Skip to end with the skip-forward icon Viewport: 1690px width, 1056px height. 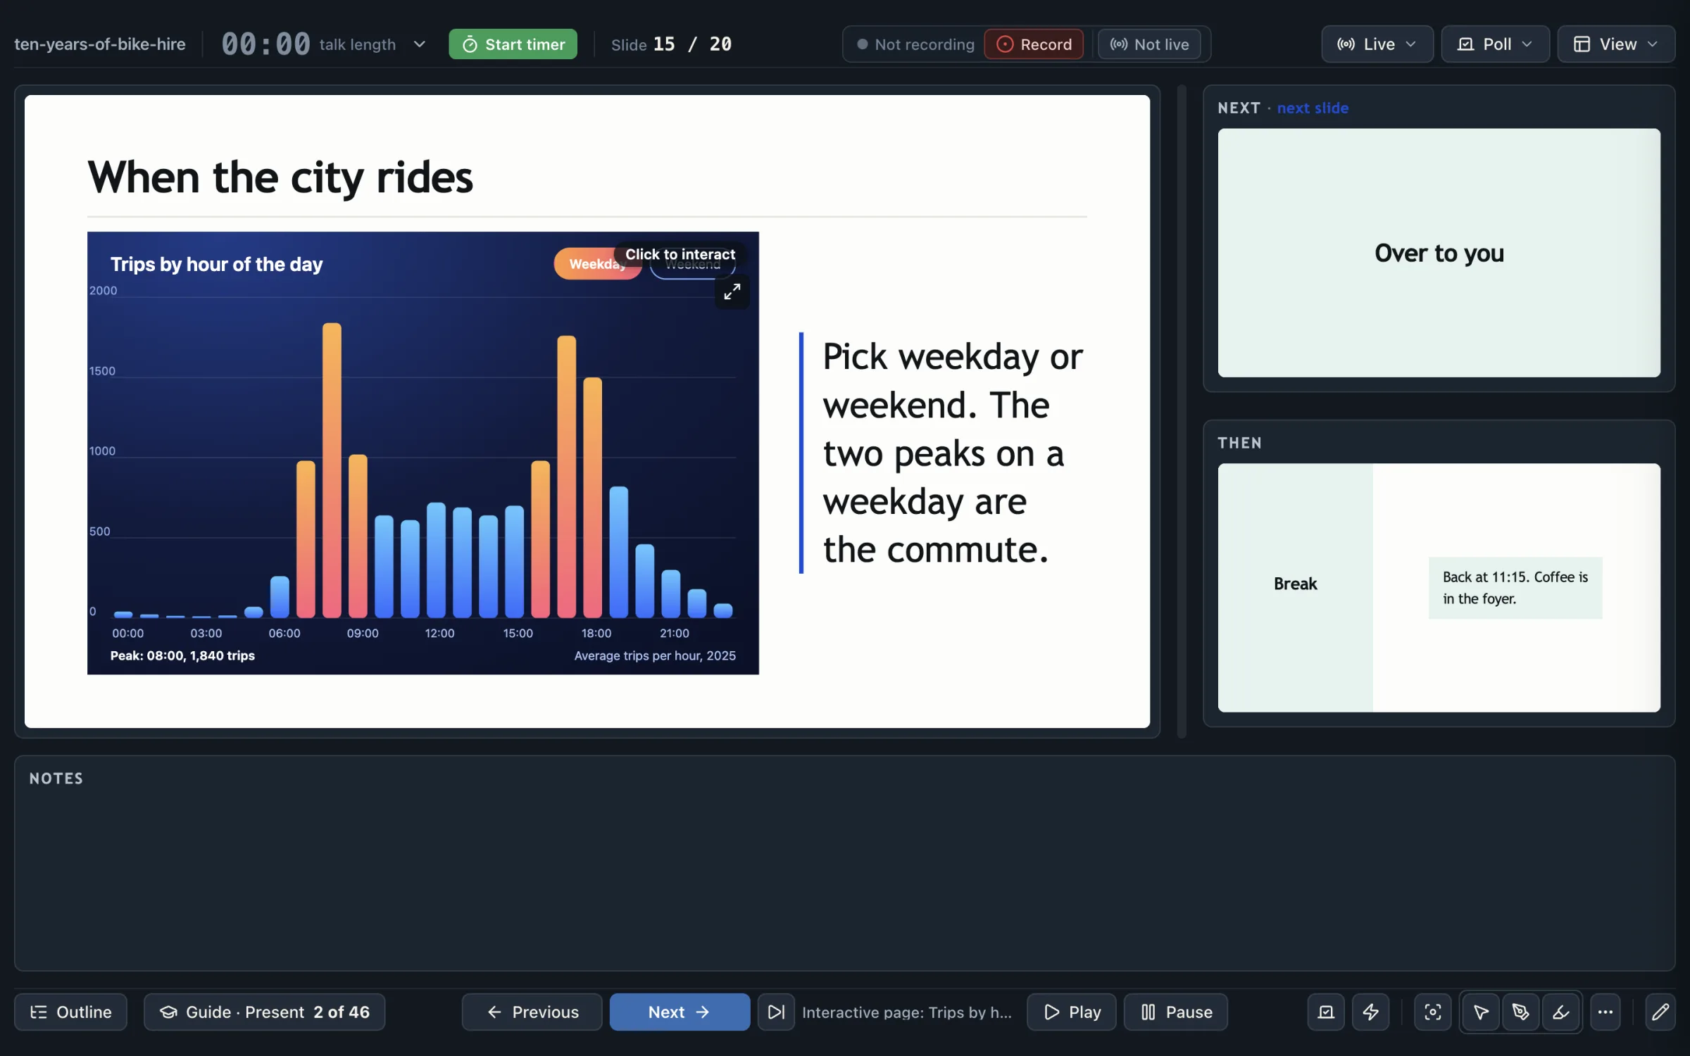[x=776, y=1012]
